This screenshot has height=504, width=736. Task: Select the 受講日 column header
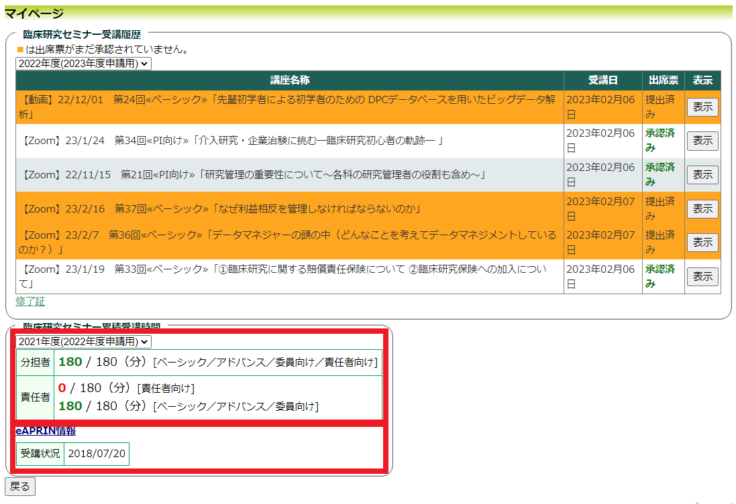point(602,80)
